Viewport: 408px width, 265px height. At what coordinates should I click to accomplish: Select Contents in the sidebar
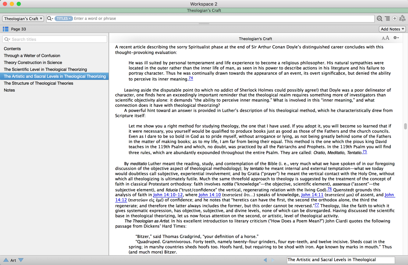coord(12,49)
